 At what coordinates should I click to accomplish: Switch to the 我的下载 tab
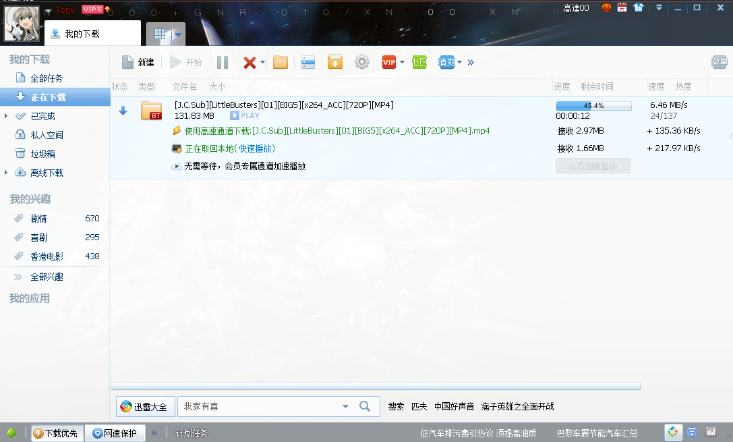82,33
